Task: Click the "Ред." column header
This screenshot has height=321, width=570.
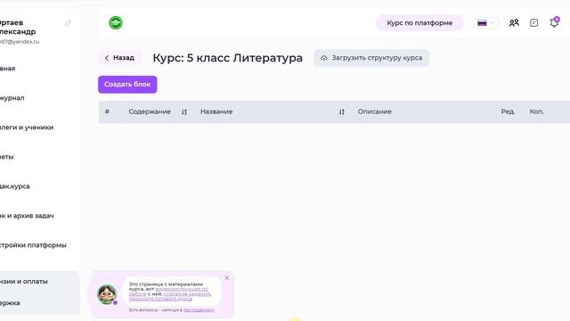Action: 508,111
